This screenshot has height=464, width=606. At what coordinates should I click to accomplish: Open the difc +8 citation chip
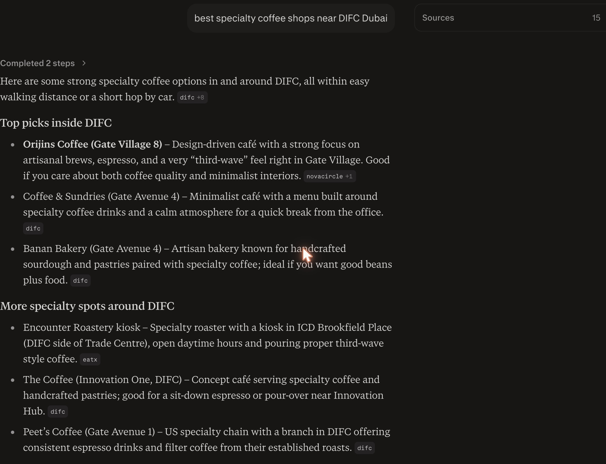tap(192, 97)
